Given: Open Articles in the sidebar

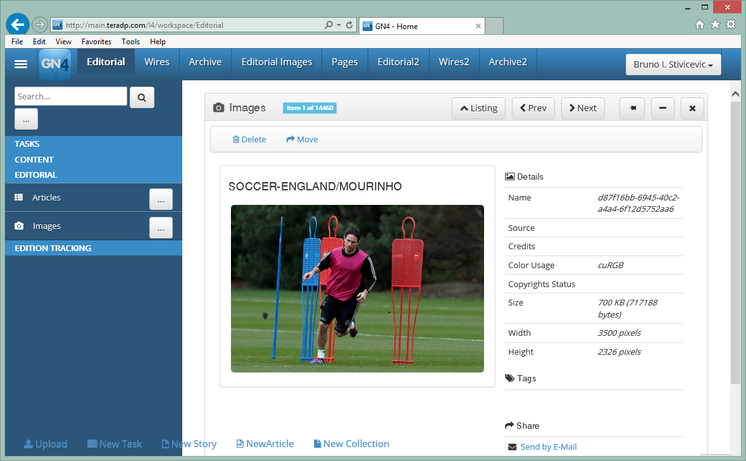Looking at the screenshot, I should [46, 197].
